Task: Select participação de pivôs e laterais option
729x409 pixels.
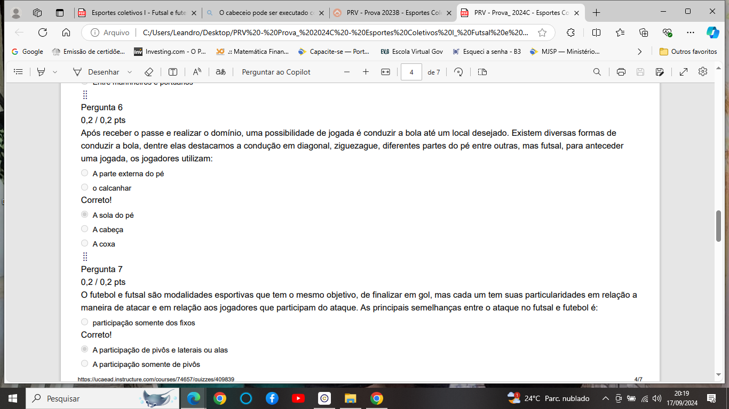Action: (x=84, y=349)
